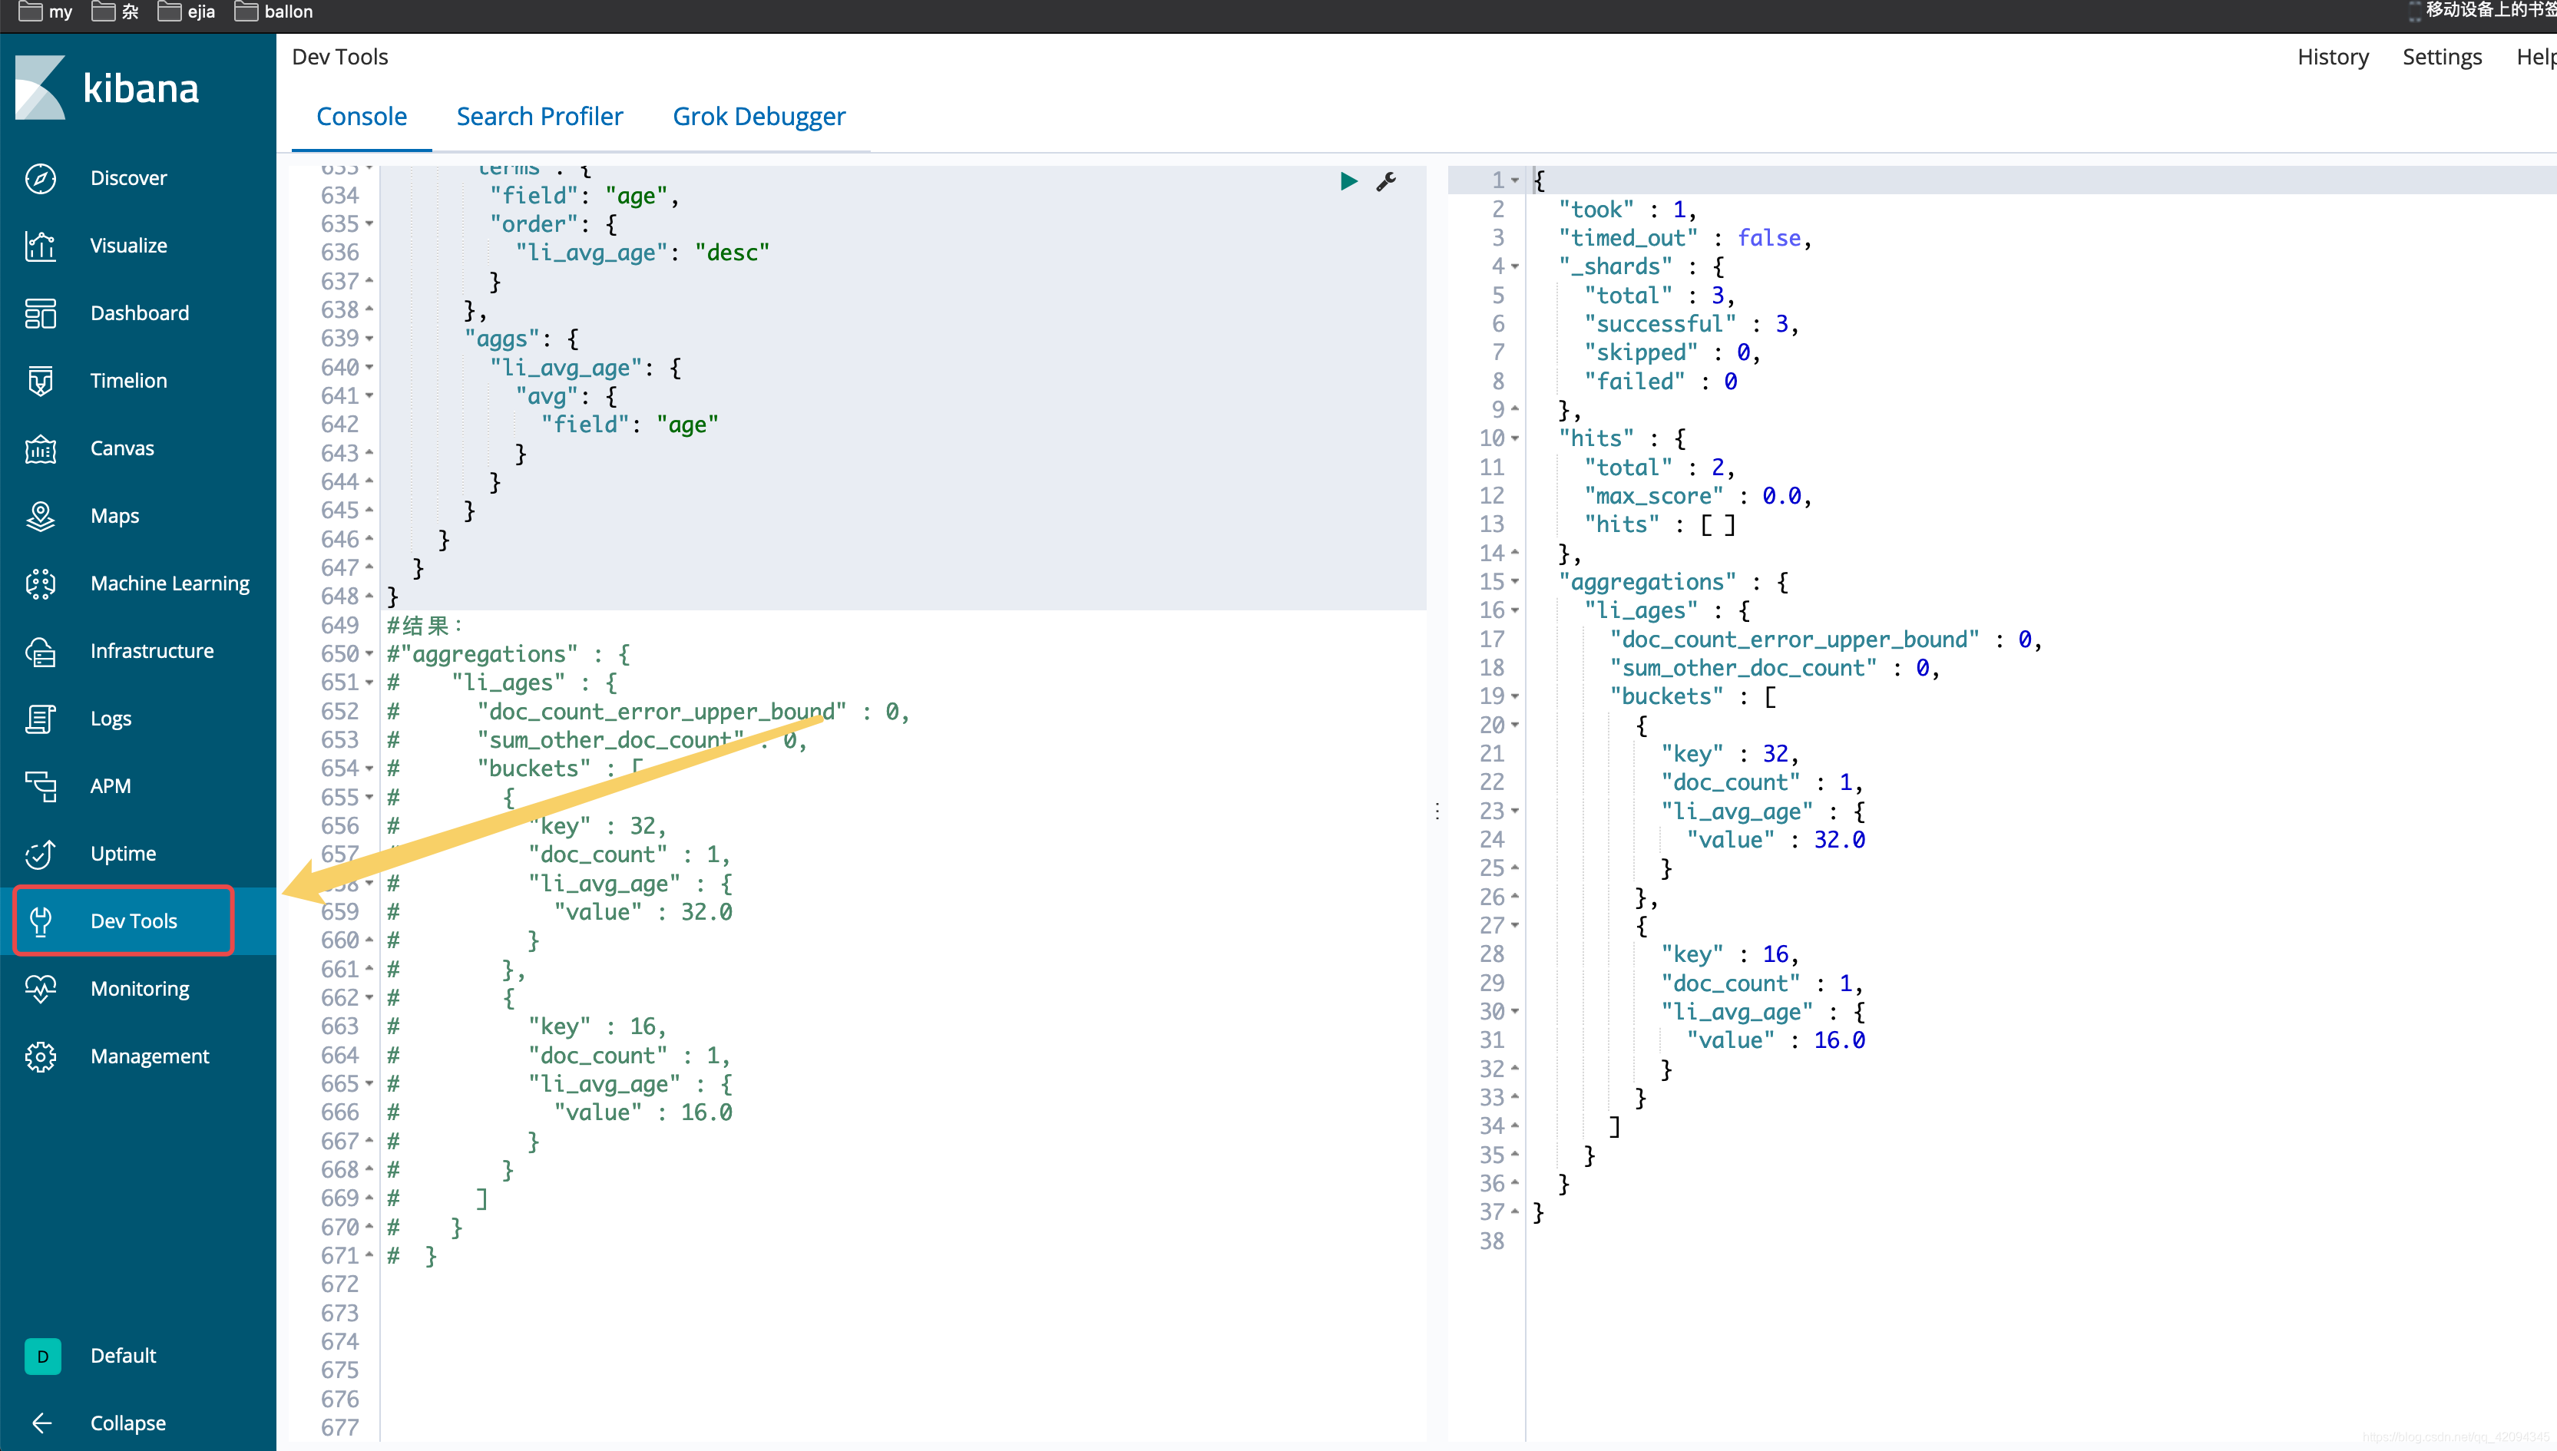Select the Default space avatar
The image size is (2557, 1451).
[x=43, y=1357]
